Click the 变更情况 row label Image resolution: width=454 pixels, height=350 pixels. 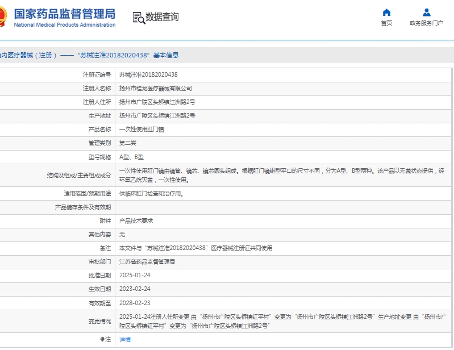[x=100, y=322]
